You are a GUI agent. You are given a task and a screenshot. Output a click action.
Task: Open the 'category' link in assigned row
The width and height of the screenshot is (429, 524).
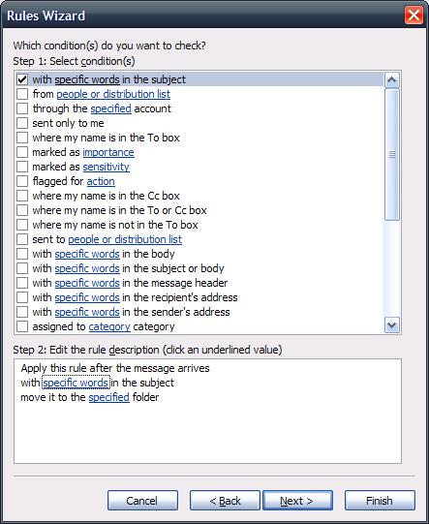click(109, 326)
